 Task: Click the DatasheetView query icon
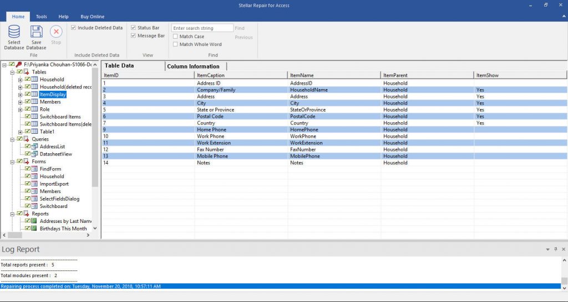tap(34, 154)
